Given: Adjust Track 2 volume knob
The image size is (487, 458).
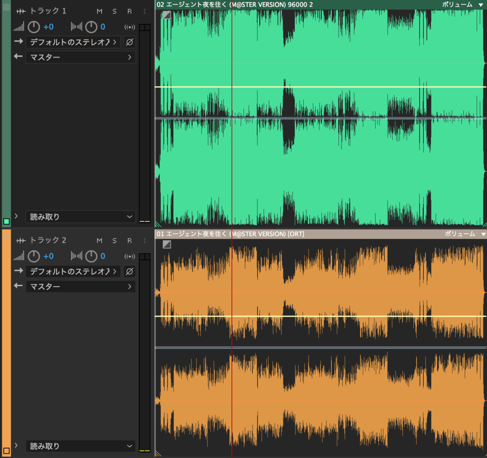Looking at the screenshot, I should tap(34, 256).
